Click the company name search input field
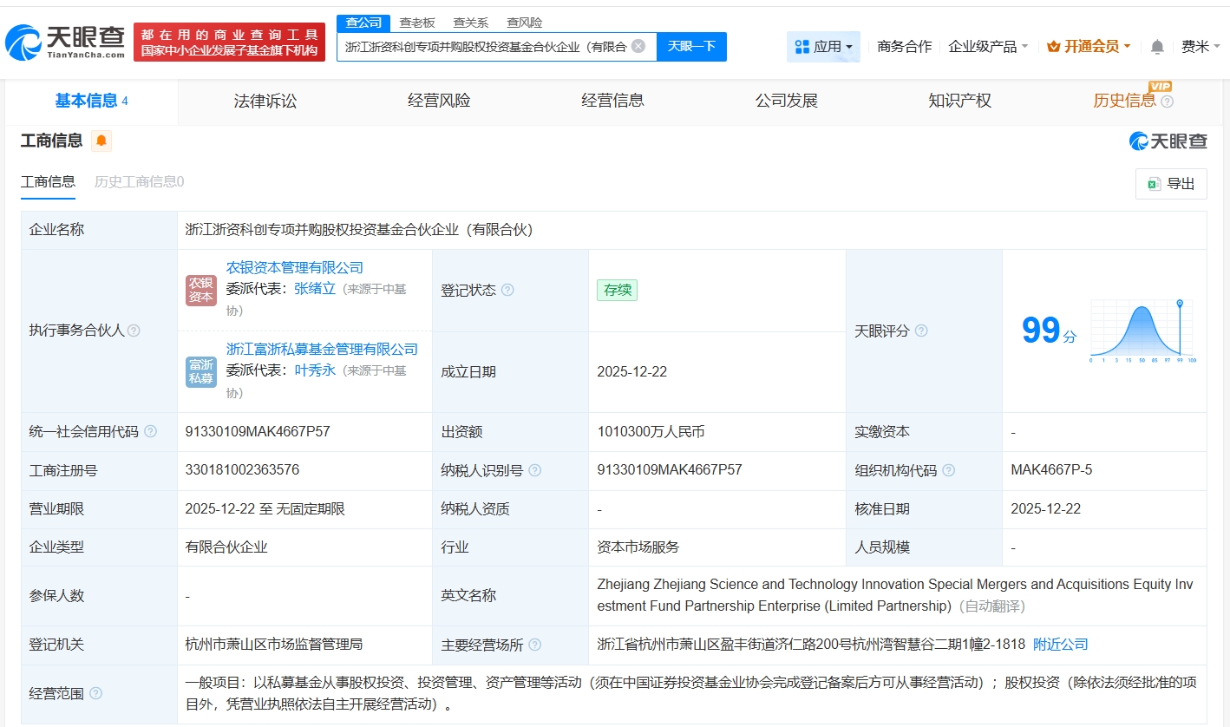The height and width of the screenshot is (727, 1230). click(x=484, y=47)
